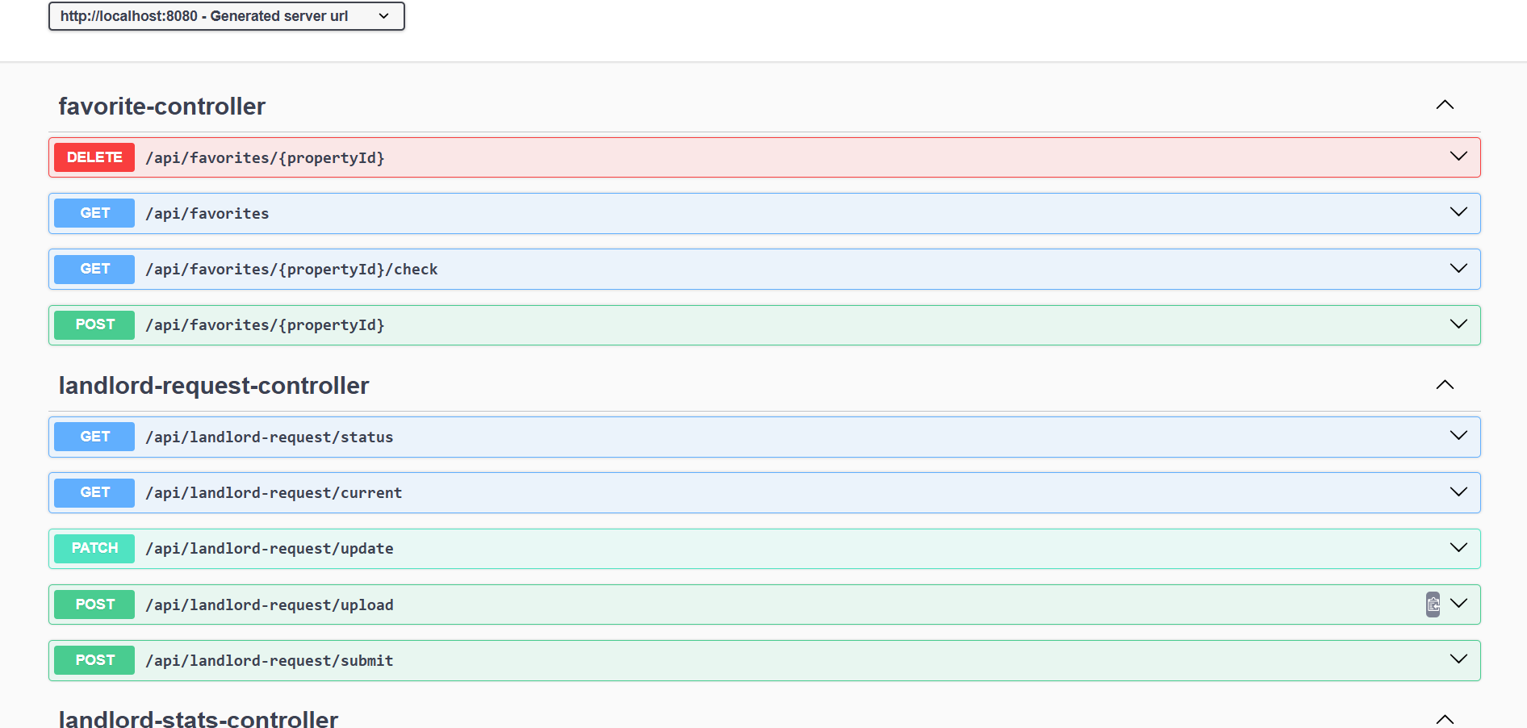Click the PATCH method badge

click(x=94, y=548)
